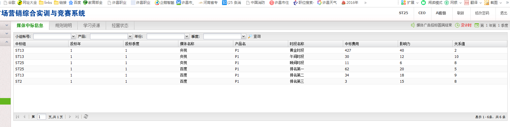Click the page number input field

pyautogui.click(x=42, y=117)
